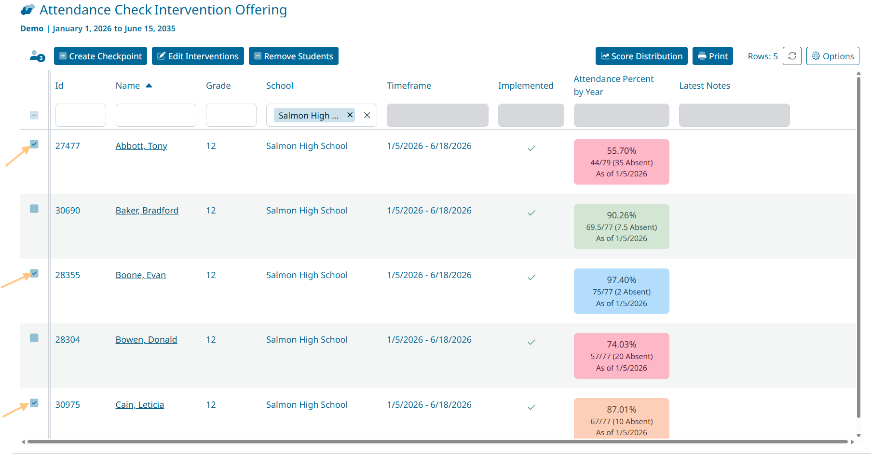Sort by the Grade column header
Image resolution: width=871 pixels, height=454 pixels.
pos(218,86)
